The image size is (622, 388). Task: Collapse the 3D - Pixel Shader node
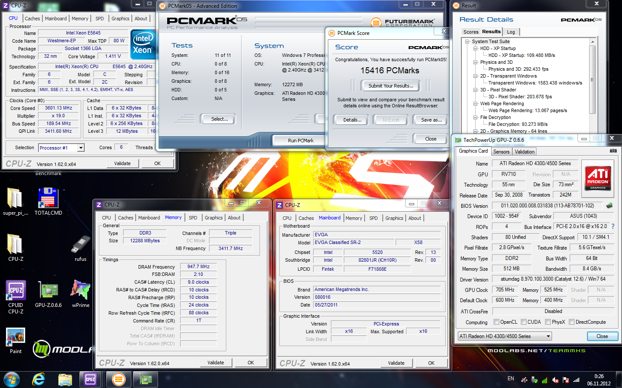coord(476,90)
